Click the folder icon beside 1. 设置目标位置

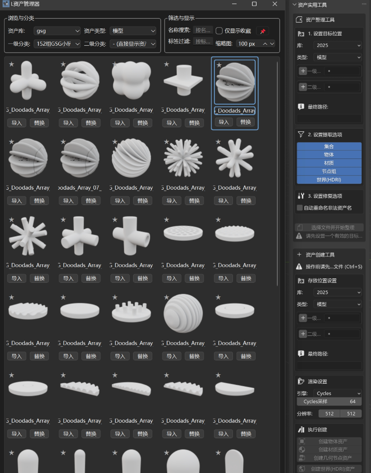[301, 34]
